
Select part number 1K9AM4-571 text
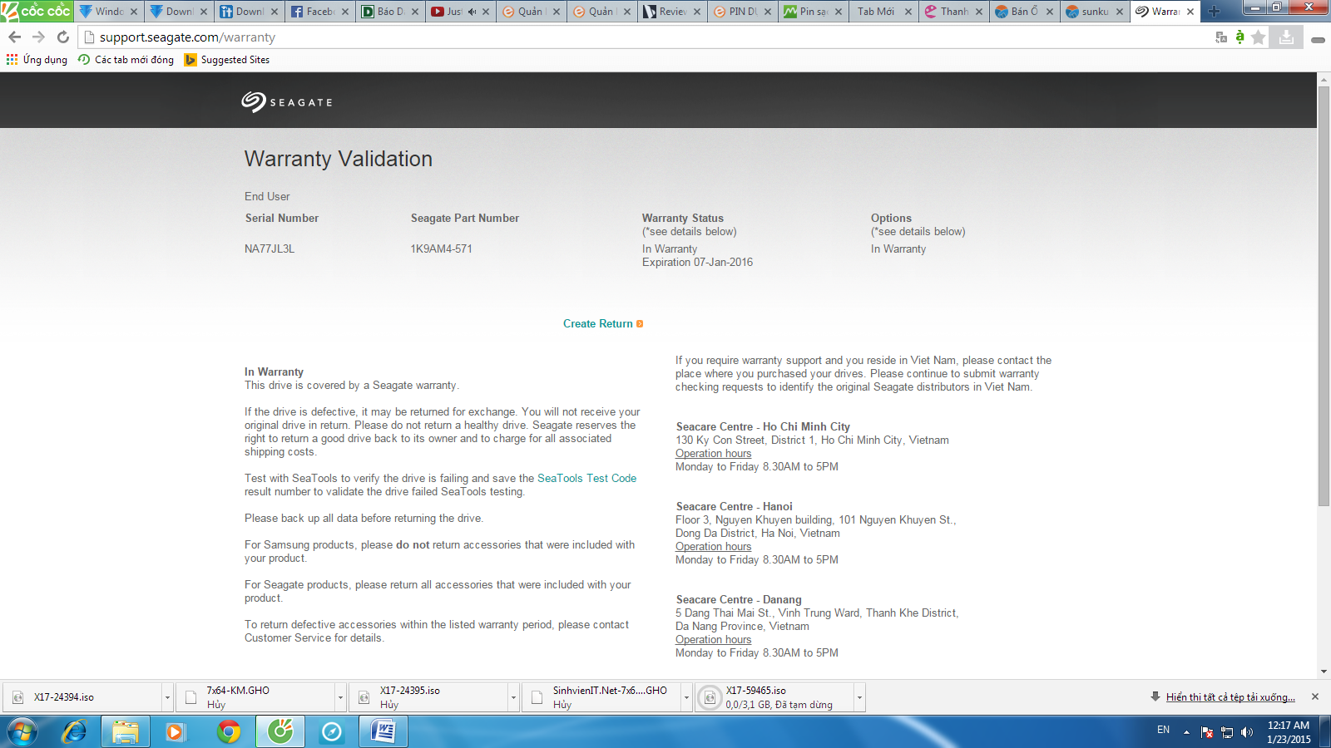pos(441,249)
